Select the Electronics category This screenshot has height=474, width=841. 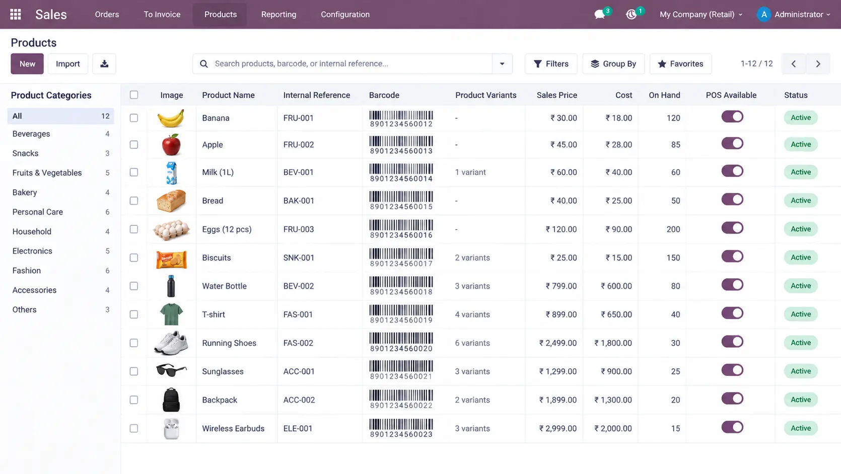click(60, 251)
